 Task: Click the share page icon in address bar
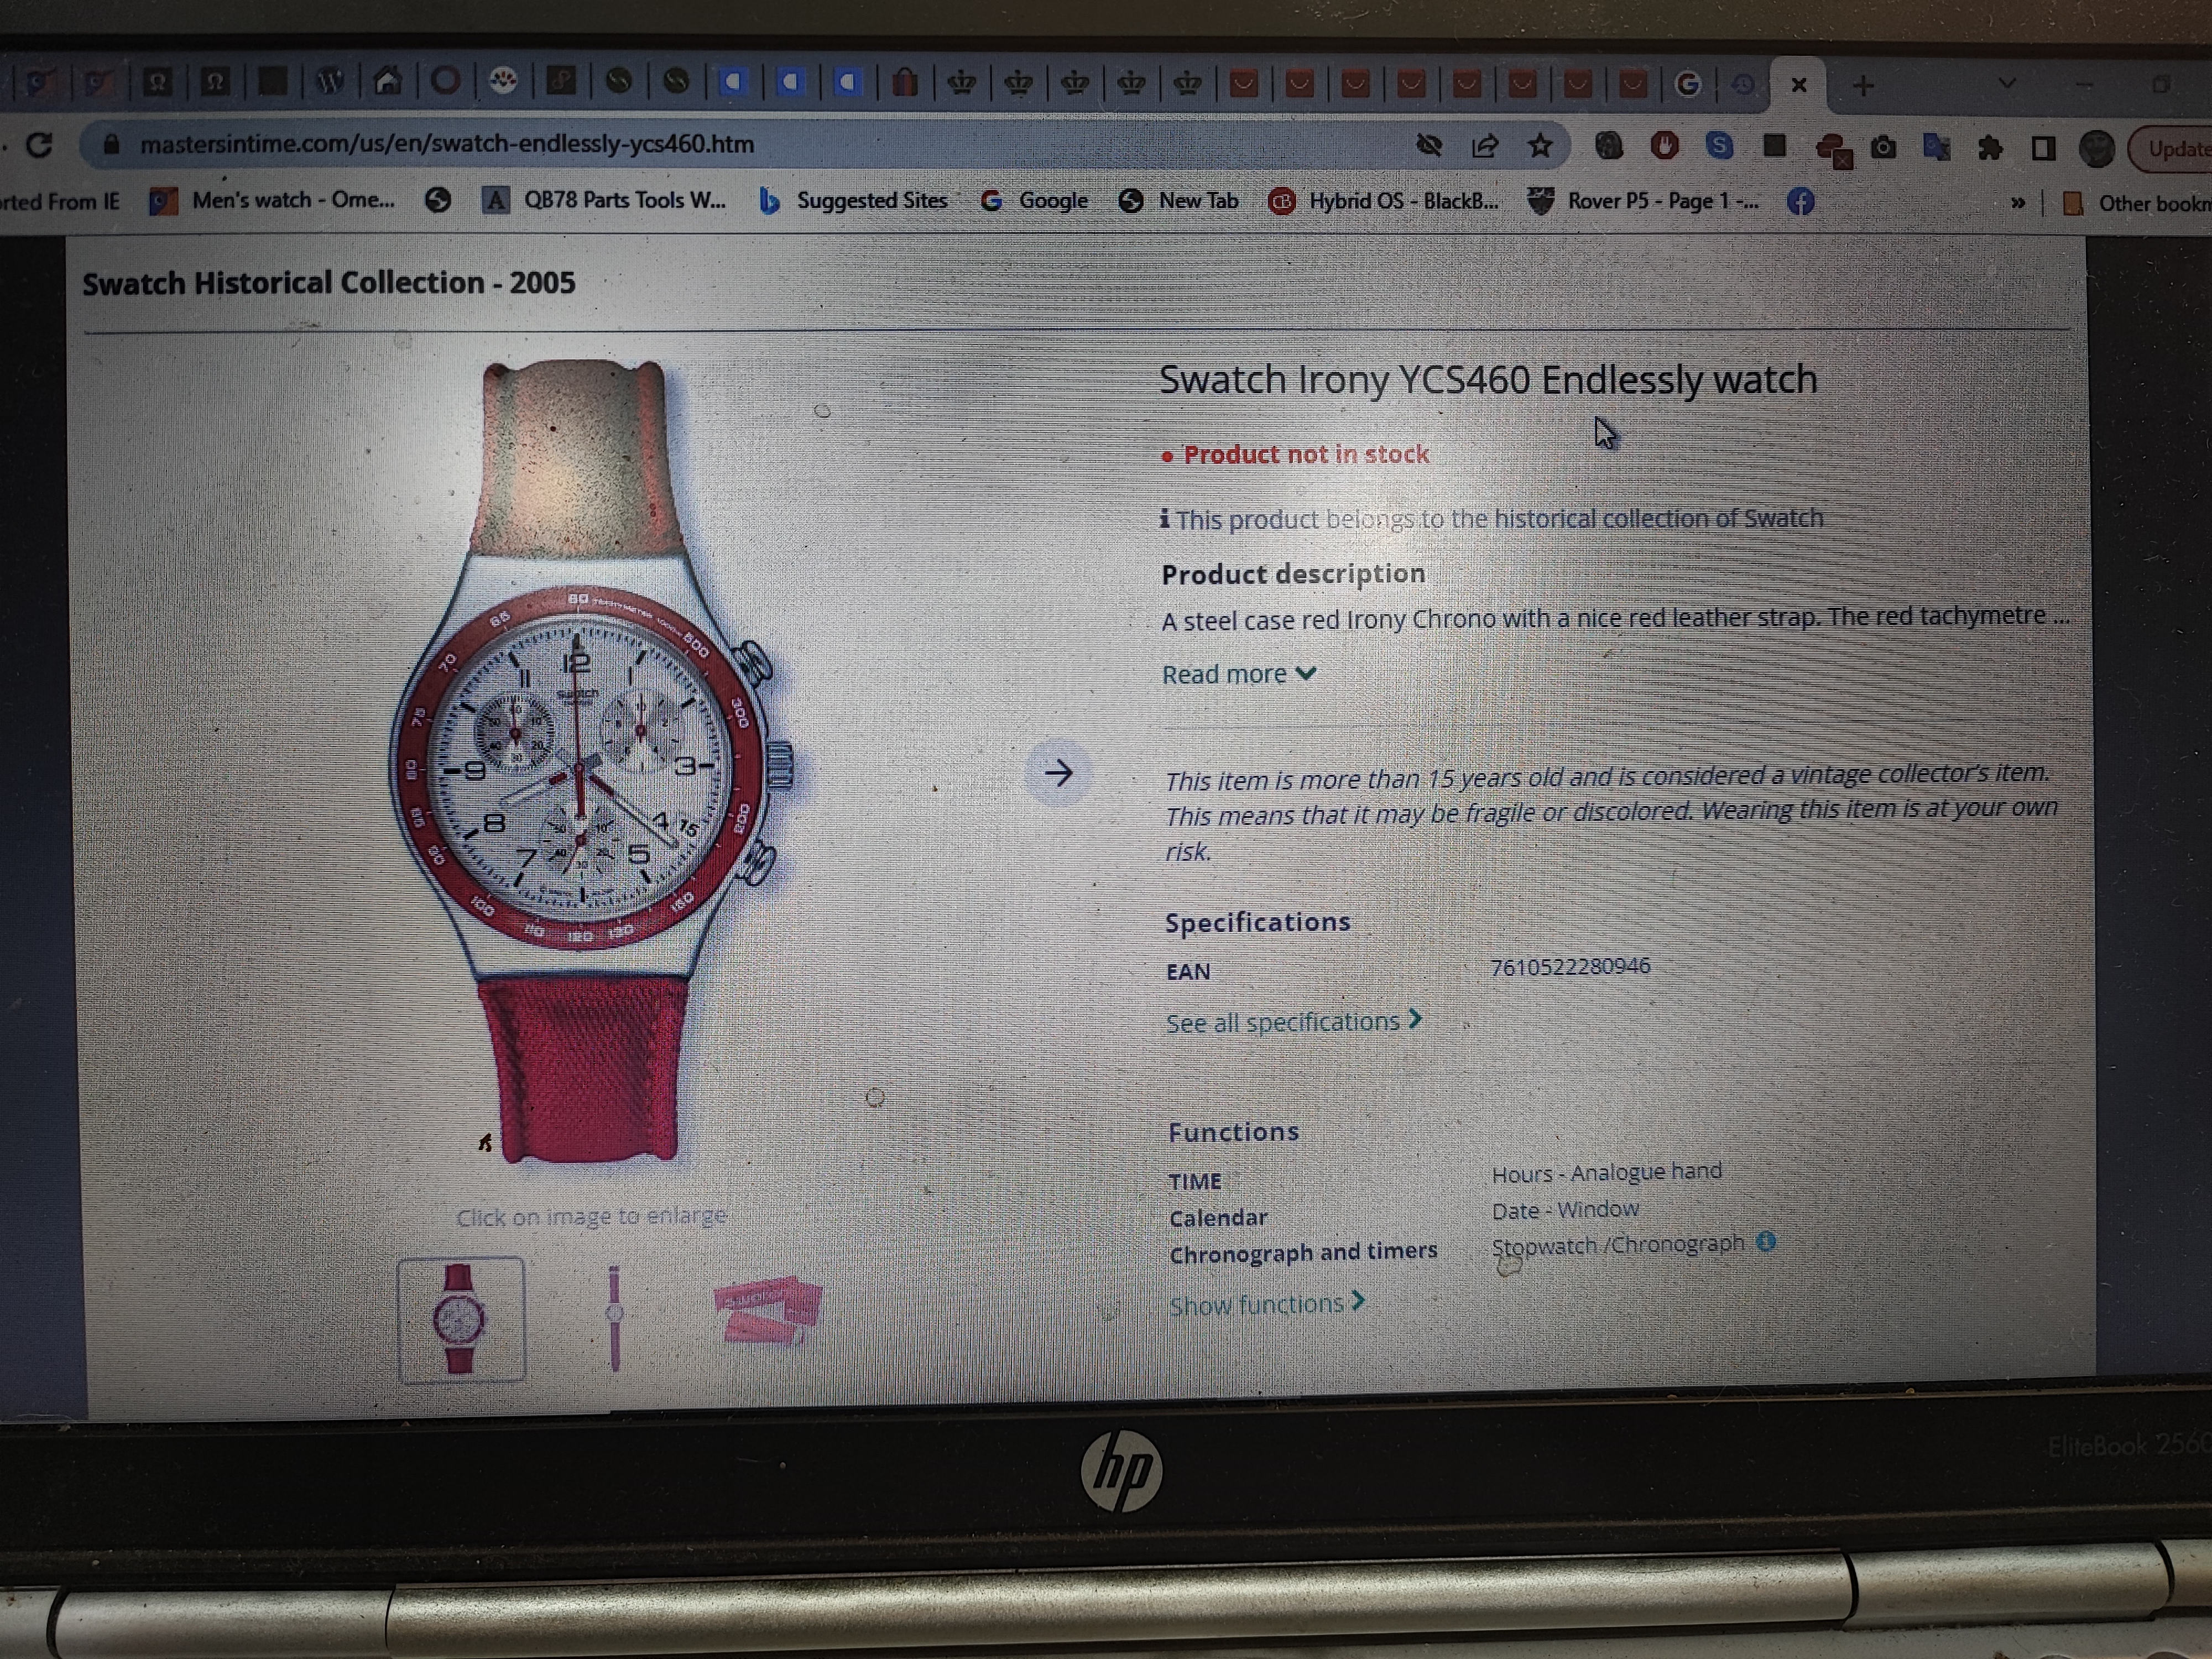pyautogui.click(x=1485, y=147)
